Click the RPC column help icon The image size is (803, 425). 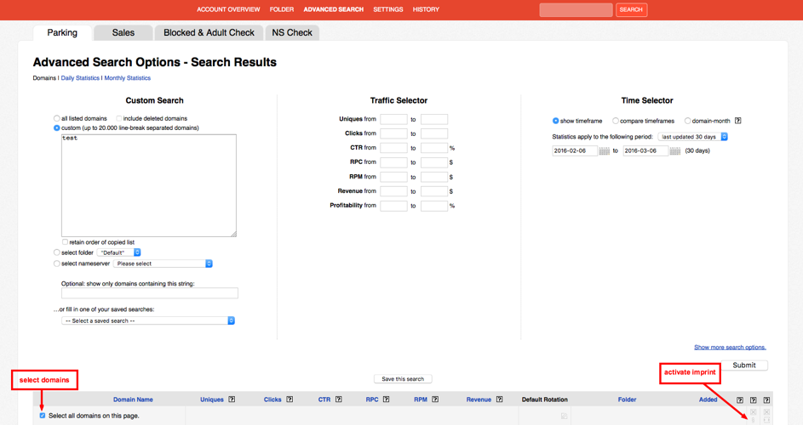[386, 399]
